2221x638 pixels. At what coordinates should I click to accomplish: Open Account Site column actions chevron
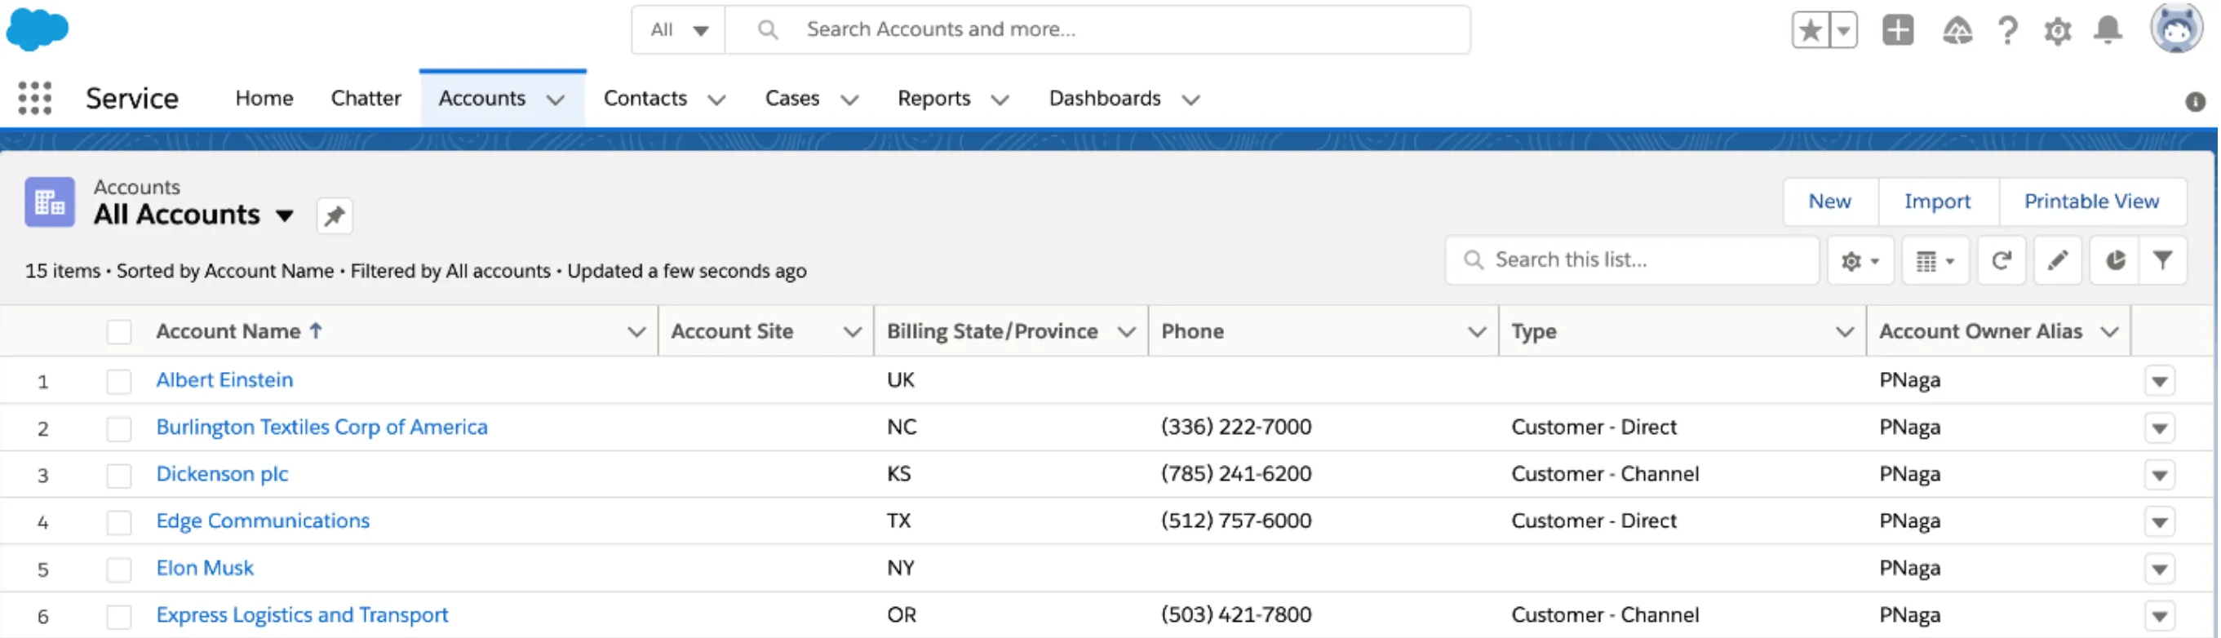click(853, 332)
